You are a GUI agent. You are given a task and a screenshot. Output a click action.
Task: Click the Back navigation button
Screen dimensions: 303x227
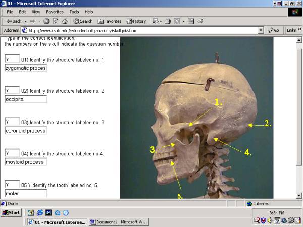(x=13, y=21)
